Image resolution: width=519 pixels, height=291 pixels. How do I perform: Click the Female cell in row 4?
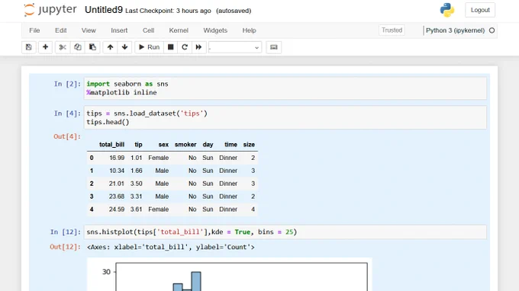(159, 209)
